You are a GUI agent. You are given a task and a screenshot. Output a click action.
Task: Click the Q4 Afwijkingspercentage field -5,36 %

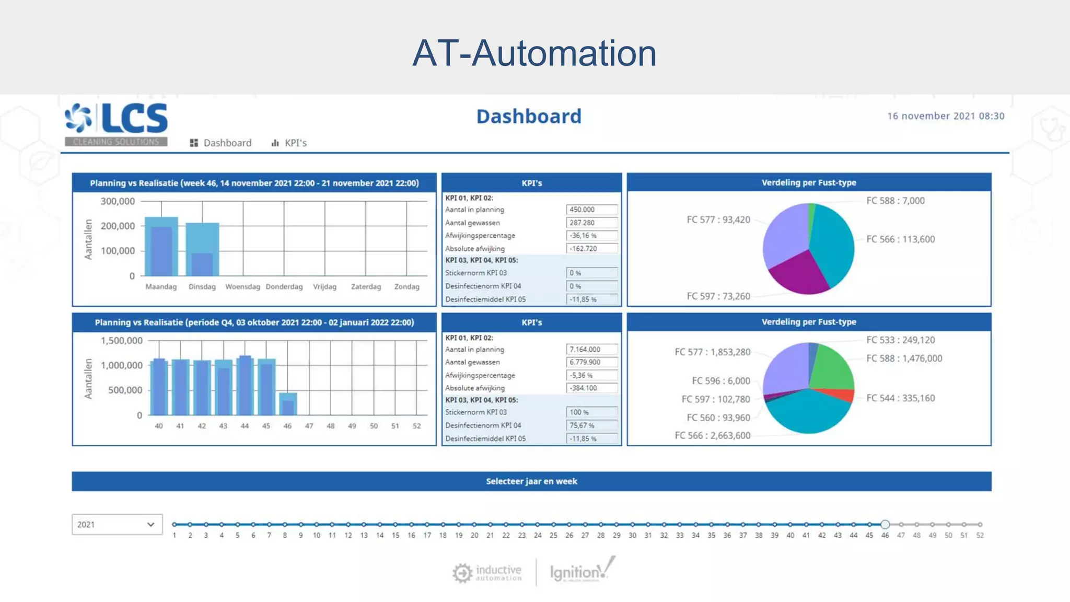591,375
